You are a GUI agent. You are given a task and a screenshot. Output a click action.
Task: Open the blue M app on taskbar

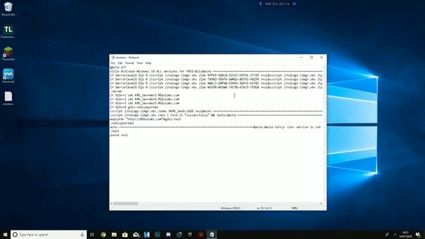point(147,234)
